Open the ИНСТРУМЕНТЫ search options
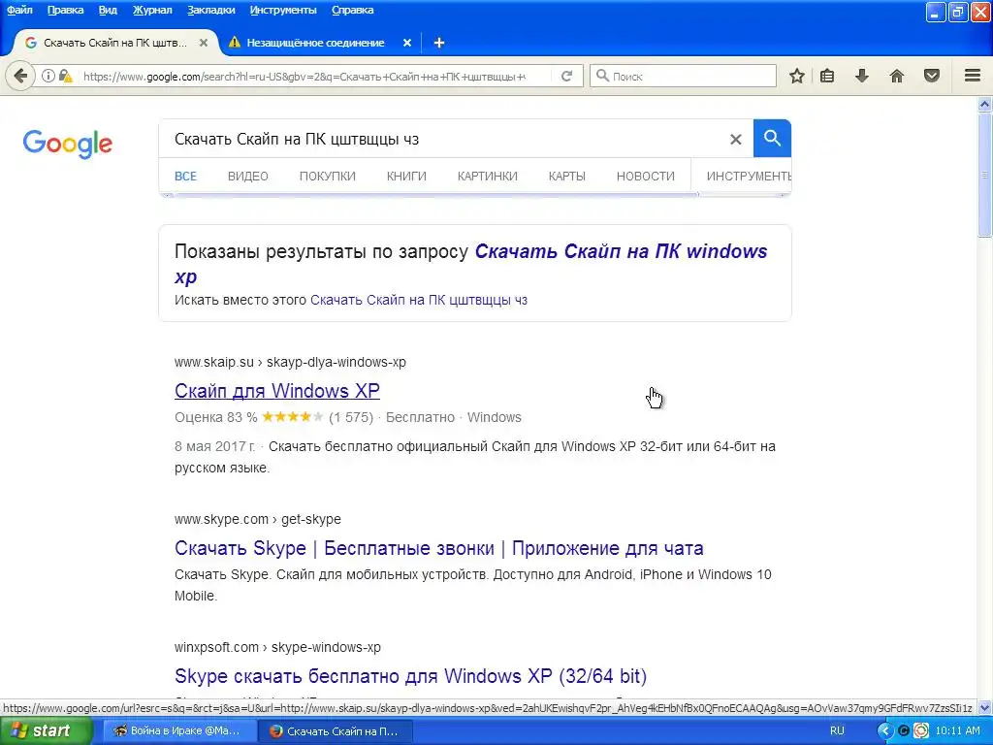 [x=749, y=177]
